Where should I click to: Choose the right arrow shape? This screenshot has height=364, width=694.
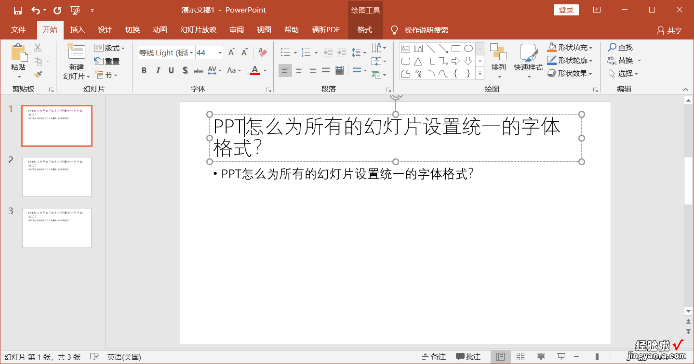click(x=455, y=61)
